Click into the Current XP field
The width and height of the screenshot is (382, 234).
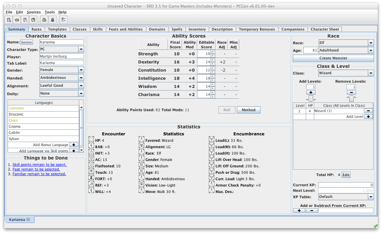click(346, 185)
